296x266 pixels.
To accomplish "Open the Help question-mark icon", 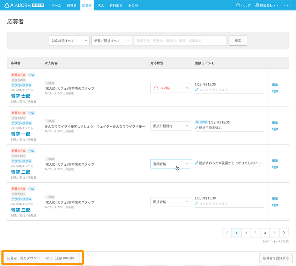I will click(x=238, y=6).
